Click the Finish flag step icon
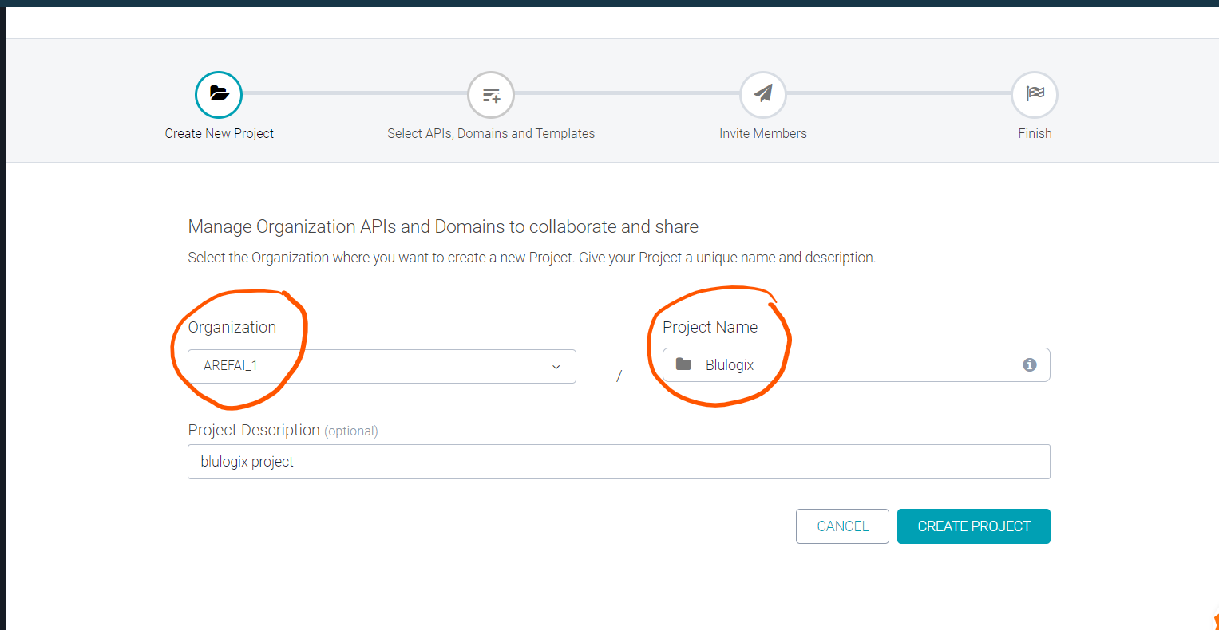This screenshot has height=630, width=1219. coord(1035,94)
